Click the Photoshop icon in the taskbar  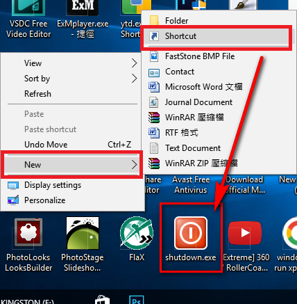[137, 300]
